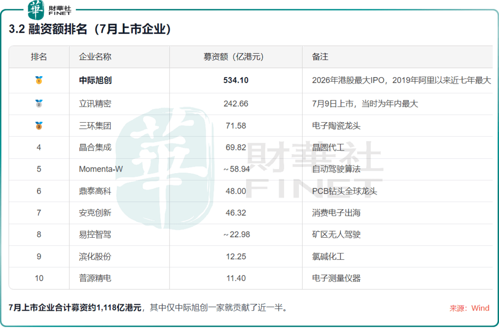
Task: Select the note 7月9日上市，当时为年内最大
Action: [365, 104]
